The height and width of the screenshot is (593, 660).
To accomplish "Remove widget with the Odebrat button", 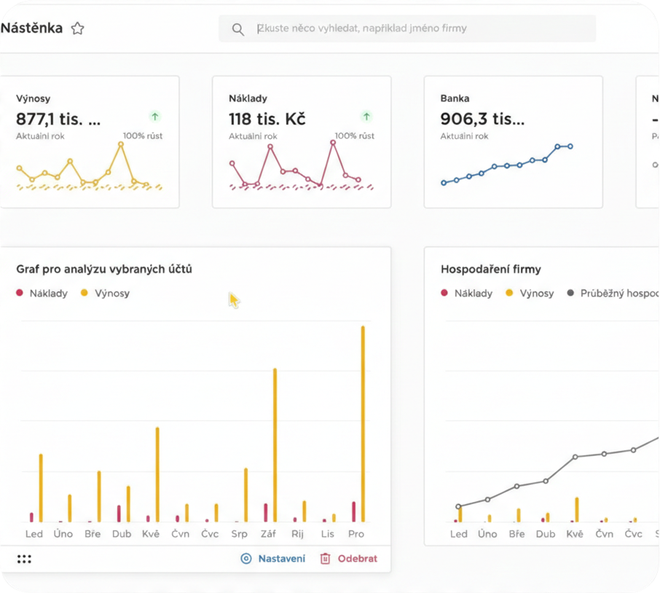I will (357, 559).
